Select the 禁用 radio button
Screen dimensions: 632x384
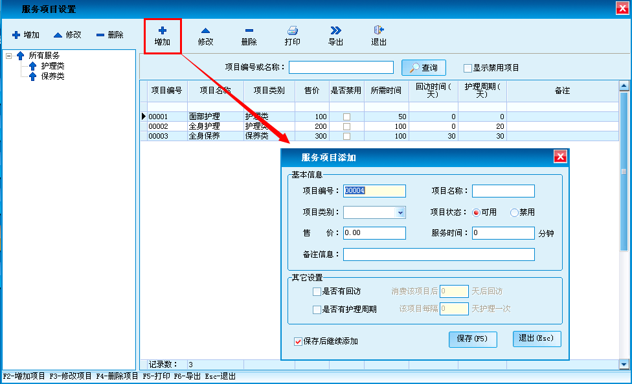tap(515, 212)
